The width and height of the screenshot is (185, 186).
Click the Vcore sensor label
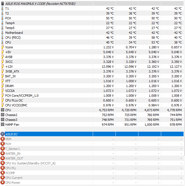coord(9,47)
